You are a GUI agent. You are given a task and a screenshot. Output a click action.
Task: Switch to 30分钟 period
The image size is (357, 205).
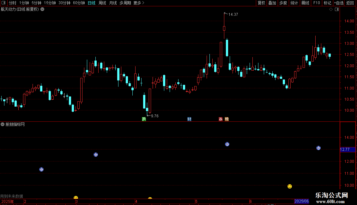(x=64, y=3)
